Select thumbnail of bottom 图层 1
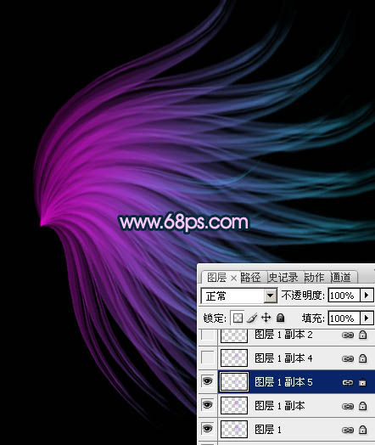375x445 pixels. 234,429
